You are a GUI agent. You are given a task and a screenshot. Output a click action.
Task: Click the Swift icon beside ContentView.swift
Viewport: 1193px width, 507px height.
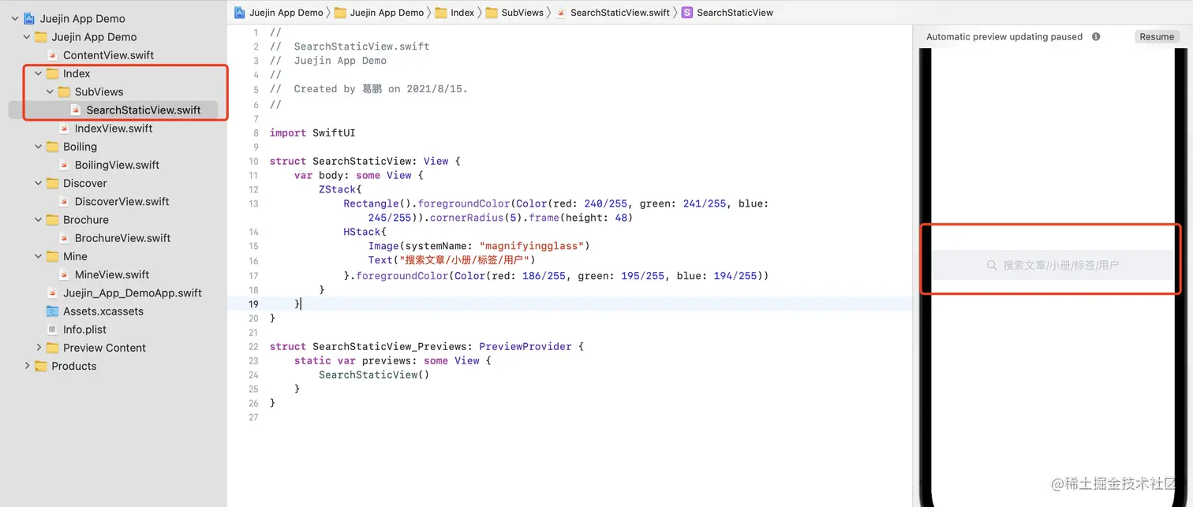coord(52,55)
